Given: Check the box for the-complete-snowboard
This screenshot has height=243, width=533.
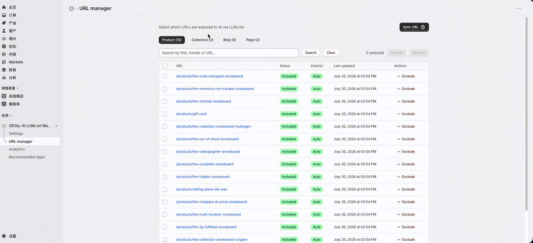Looking at the screenshot, I should tap(164, 164).
